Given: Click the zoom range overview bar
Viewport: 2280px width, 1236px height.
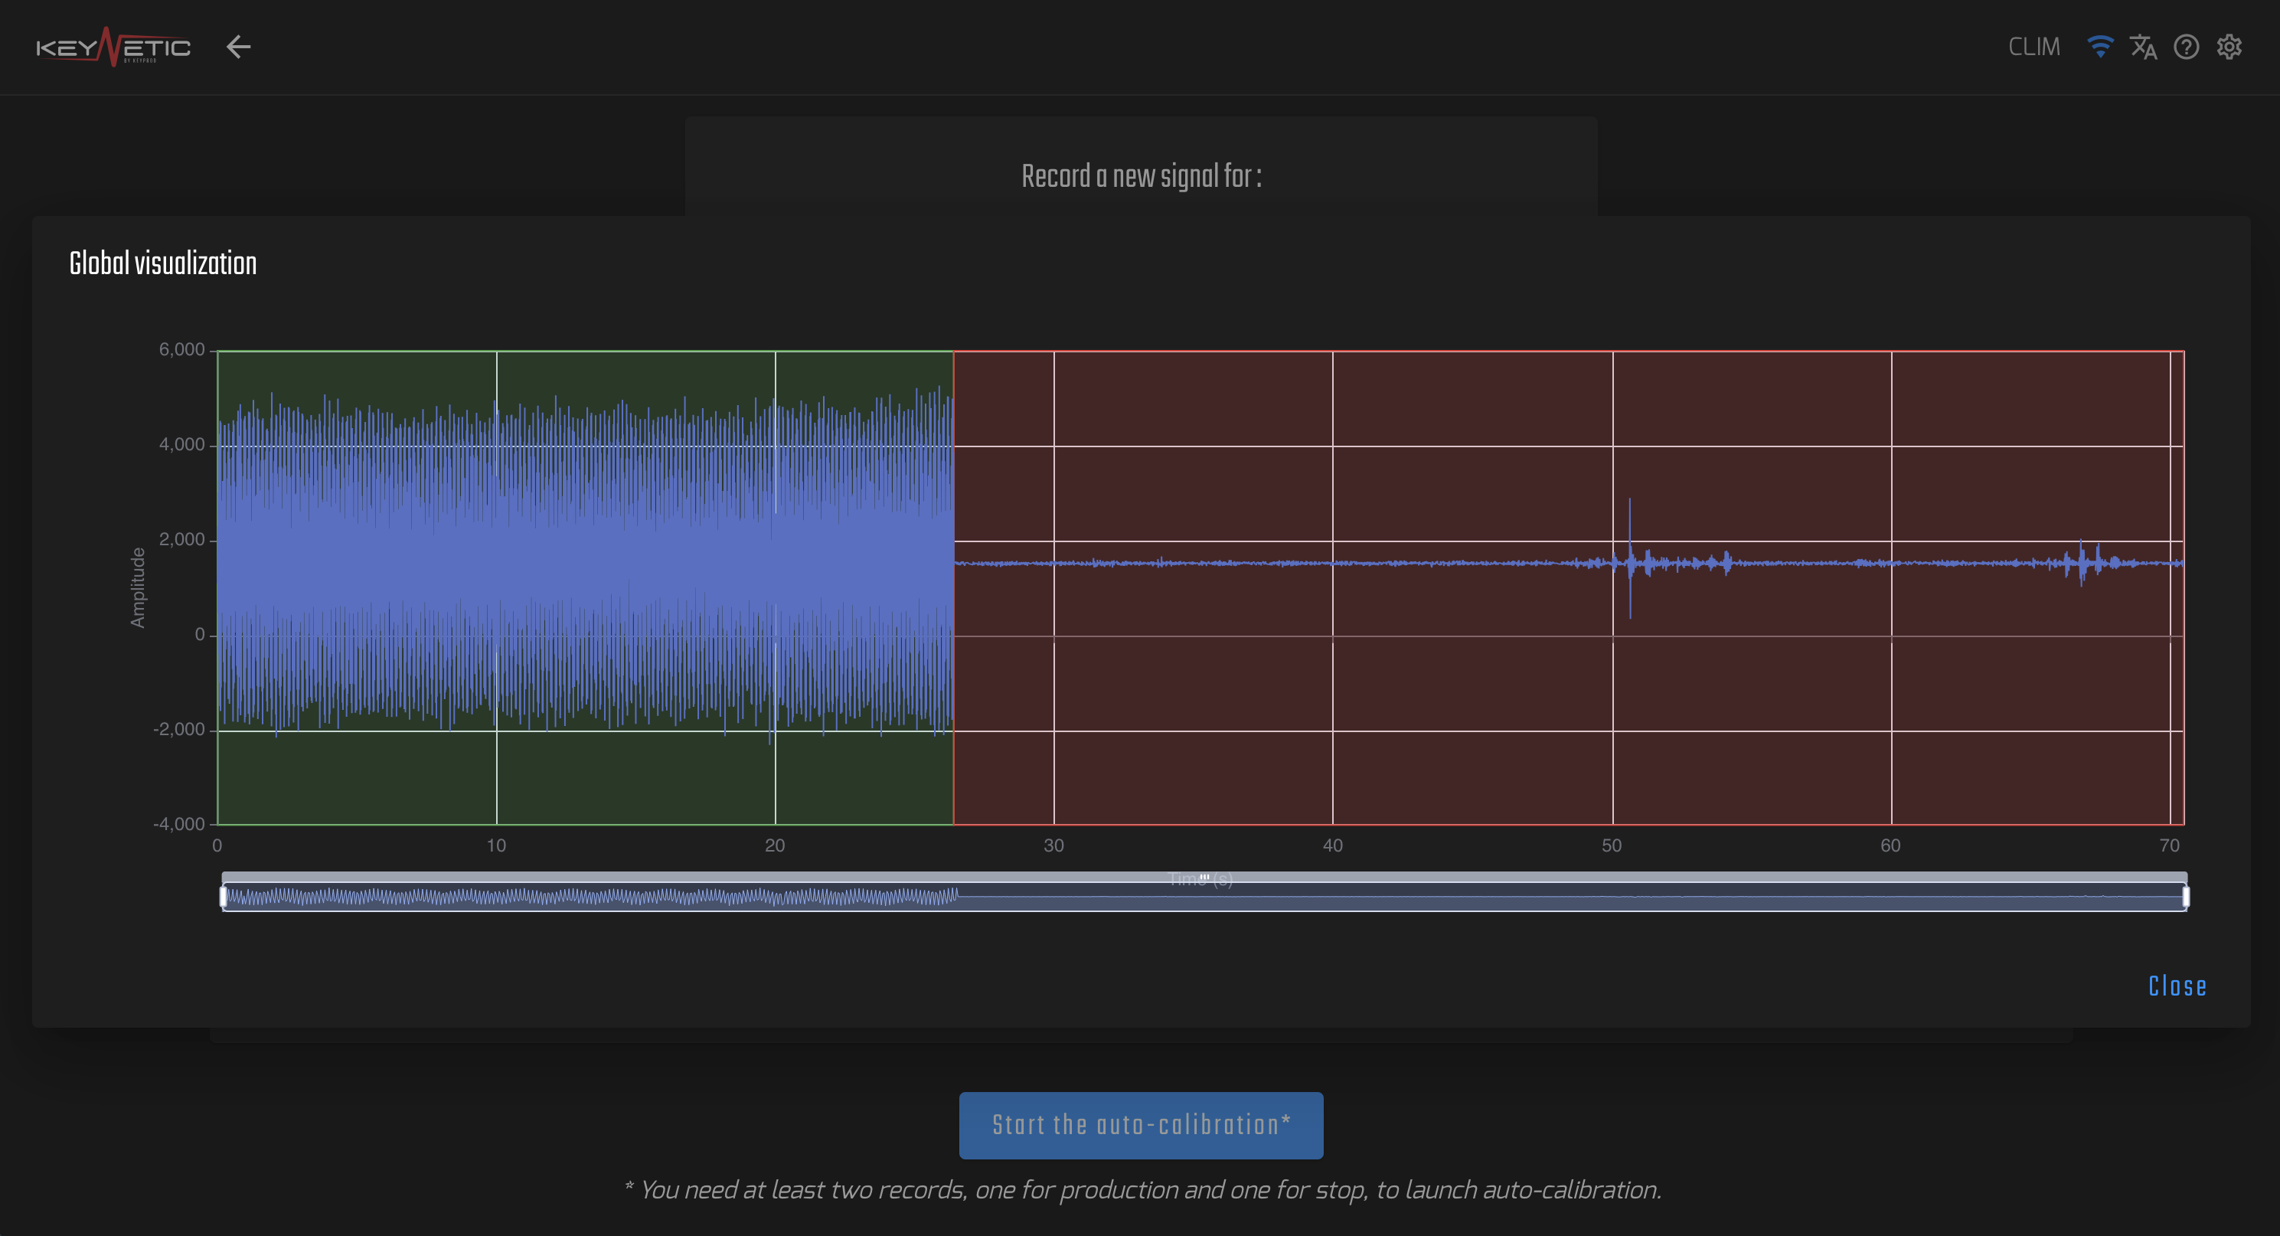Looking at the screenshot, I should click(1204, 896).
